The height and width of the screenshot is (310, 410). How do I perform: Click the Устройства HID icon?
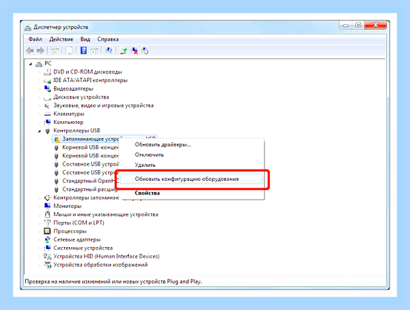(x=48, y=256)
